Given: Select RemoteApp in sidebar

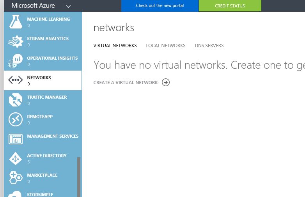Looking at the screenshot, I should pyautogui.click(x=40, y=117).
